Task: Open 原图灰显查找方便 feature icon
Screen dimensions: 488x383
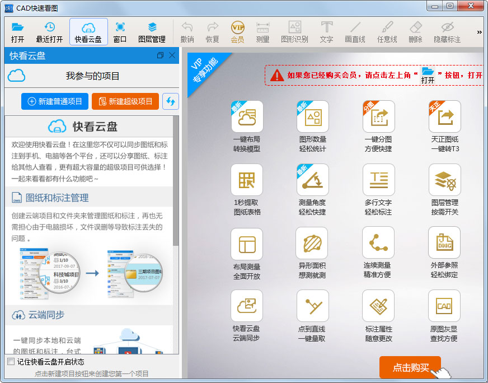Action: pos(444,306)
